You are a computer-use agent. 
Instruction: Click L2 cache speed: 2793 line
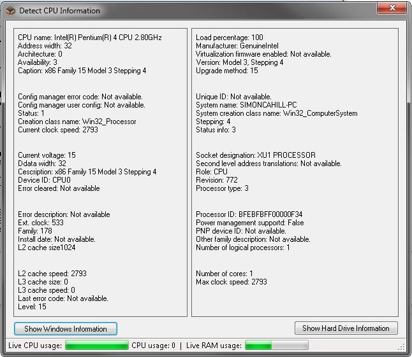52,274
